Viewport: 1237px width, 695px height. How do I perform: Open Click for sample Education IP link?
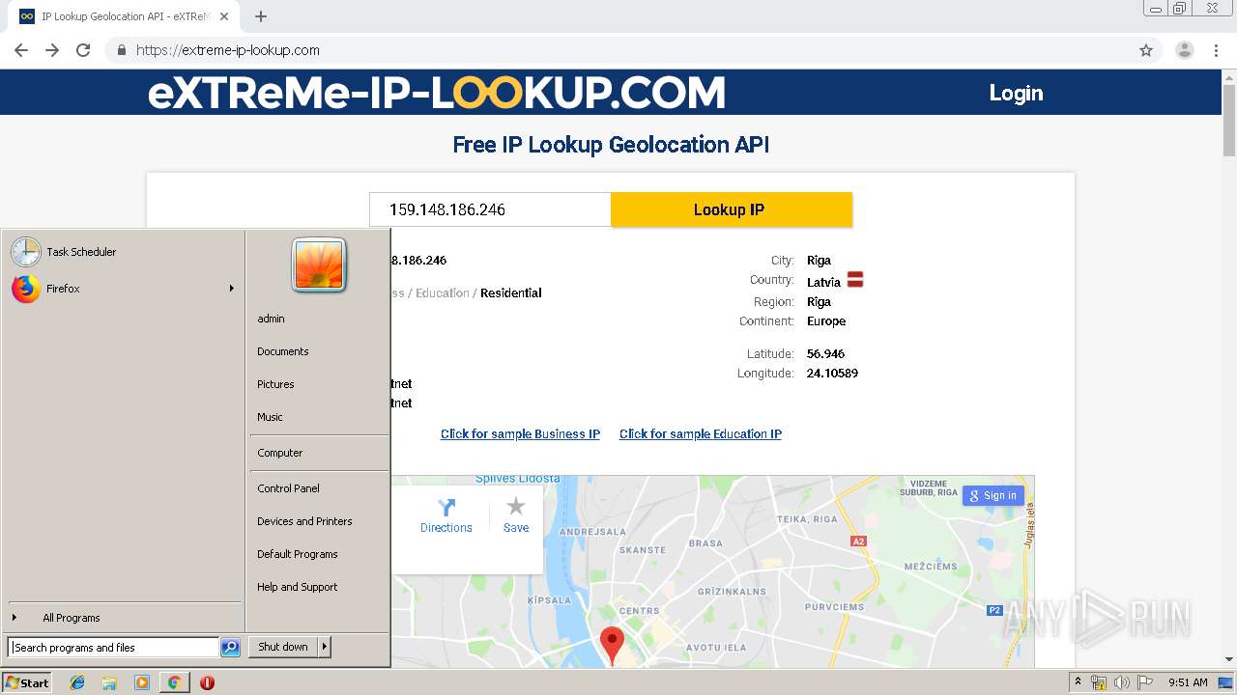click(701, 433)
